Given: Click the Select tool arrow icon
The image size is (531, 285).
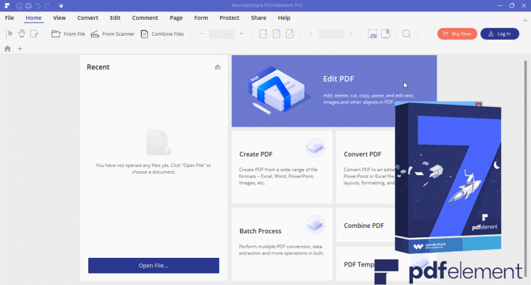Looking at the screenshot, I should (x=9, y=33).
